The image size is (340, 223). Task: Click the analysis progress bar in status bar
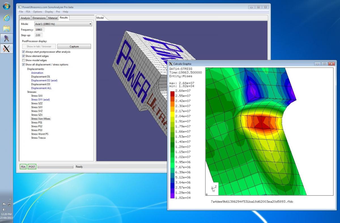point(56,167)
